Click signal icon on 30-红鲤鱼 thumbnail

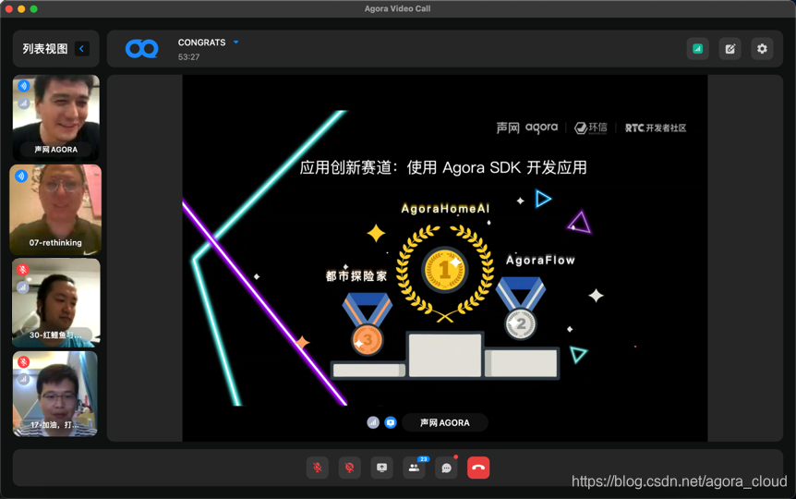click(23, 287)
